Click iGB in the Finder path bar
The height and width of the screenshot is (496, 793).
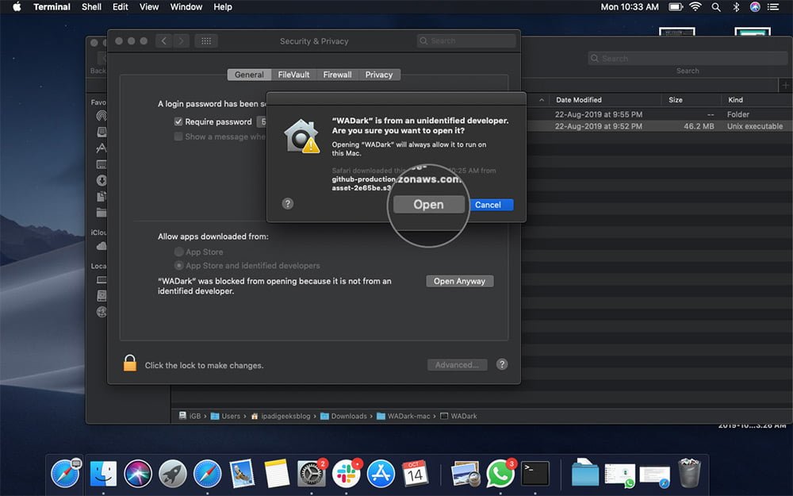pos(190,416)
